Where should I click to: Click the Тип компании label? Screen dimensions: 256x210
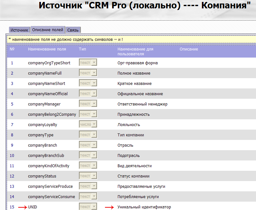click(131, 135)
